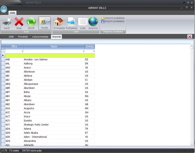This screenshot has height=153, width=195.
Task: Close the Airports panel with red X
Action: tap(190, 36)
